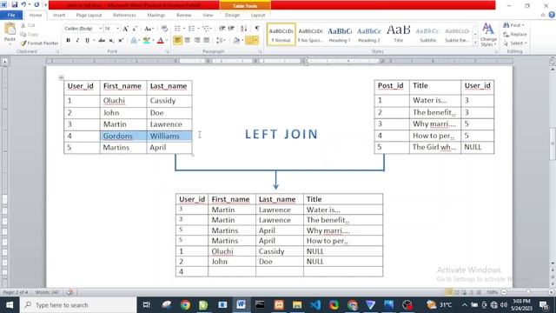
Task: Click proofing errors icon in status bar
Action: tap(69, 292)
